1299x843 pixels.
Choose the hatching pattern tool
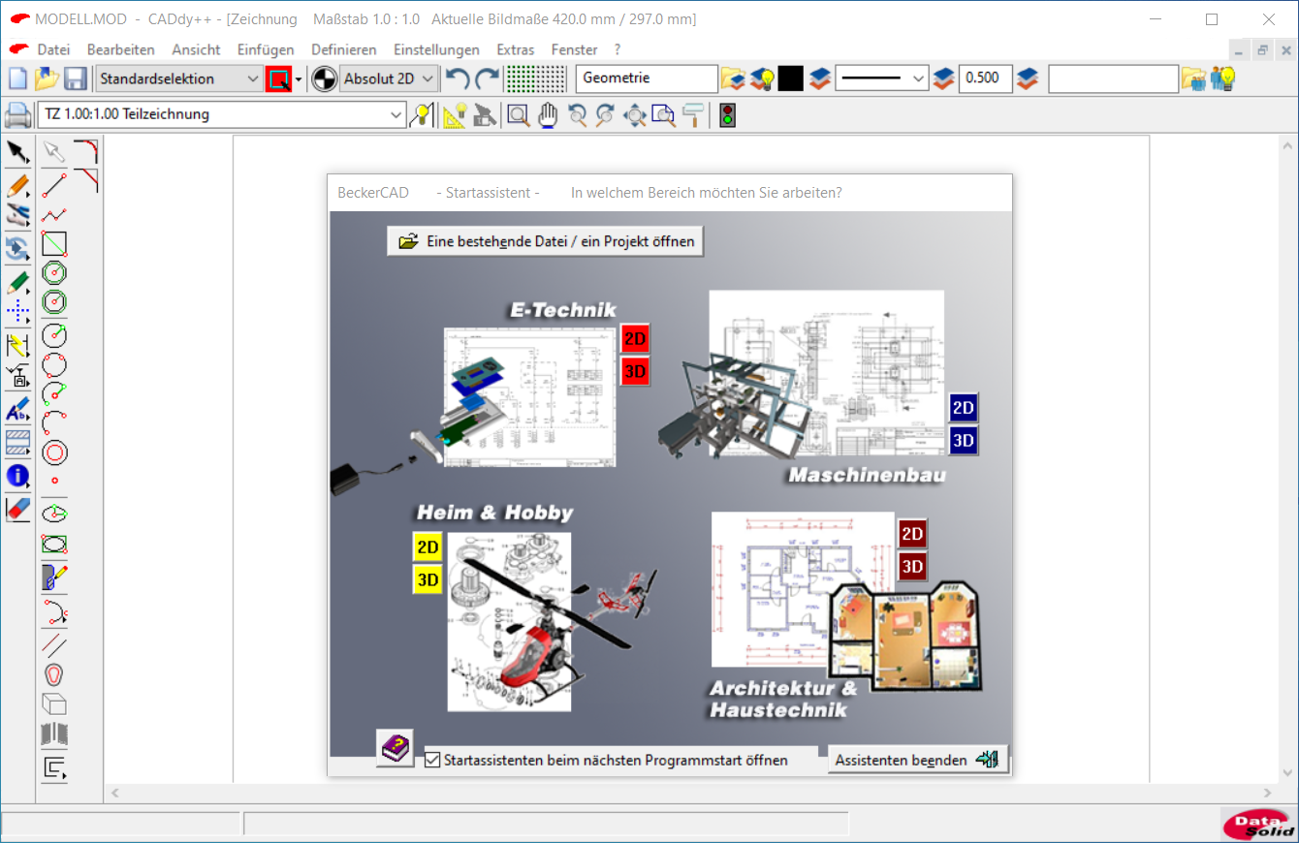tap(17, 443)
